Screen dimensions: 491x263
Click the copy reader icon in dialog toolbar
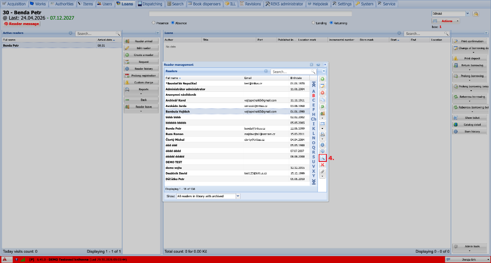point(322,100)
